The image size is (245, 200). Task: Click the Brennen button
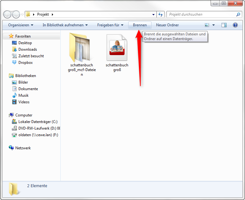tap(140, 25)
